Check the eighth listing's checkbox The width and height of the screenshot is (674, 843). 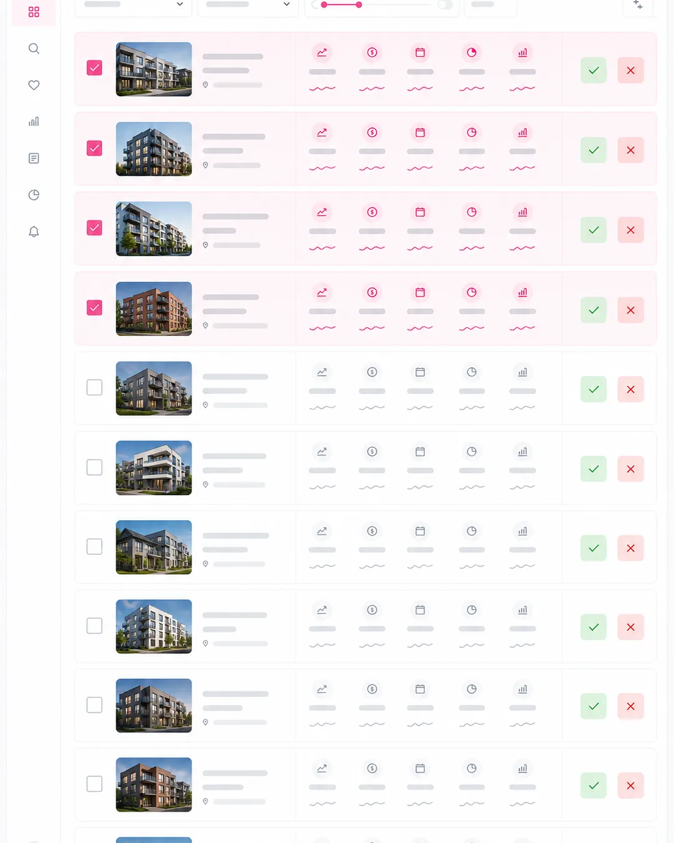point(94,626)
